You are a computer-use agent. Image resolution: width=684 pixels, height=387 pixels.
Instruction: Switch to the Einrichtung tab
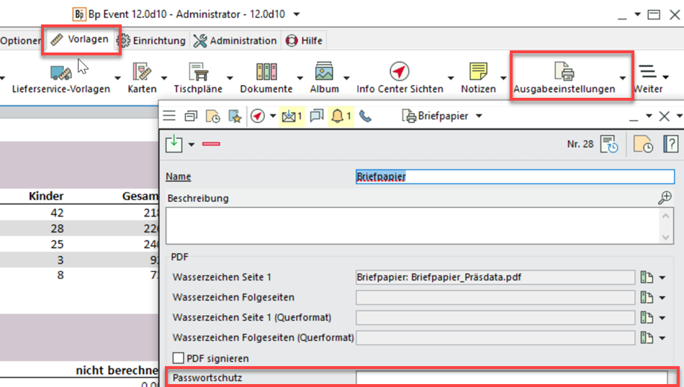point(152,41)
